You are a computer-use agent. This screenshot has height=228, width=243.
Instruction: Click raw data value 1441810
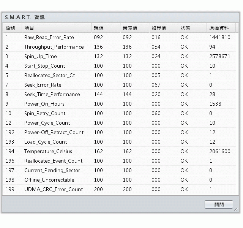click(220, 37)
